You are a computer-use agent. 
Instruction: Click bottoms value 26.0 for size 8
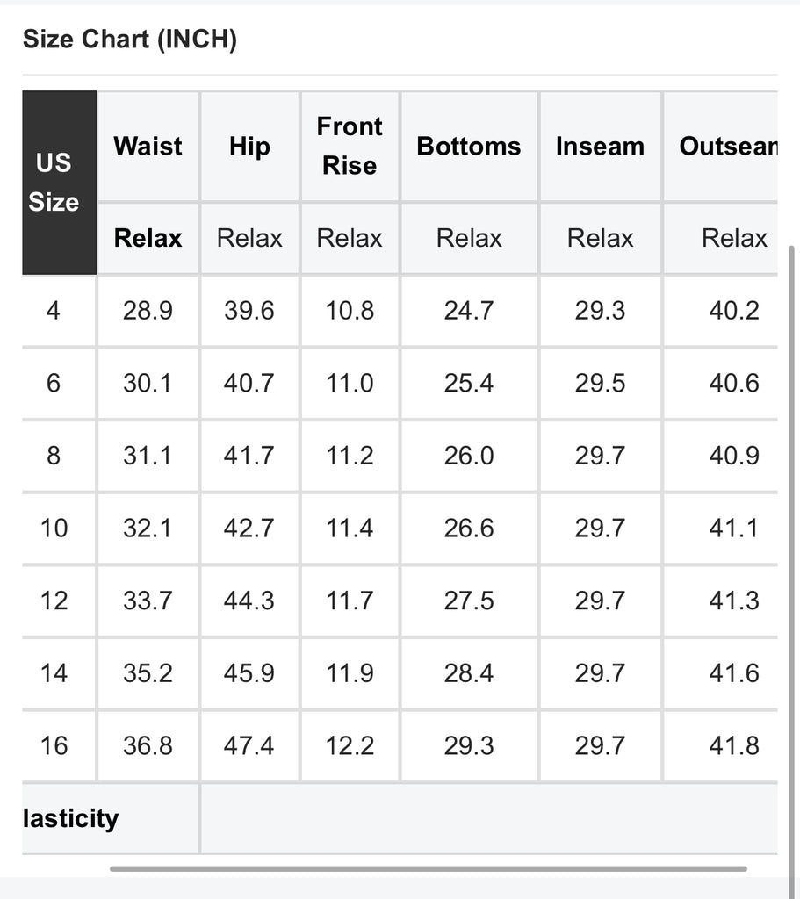pyautogui.click(x=469, y=456)
